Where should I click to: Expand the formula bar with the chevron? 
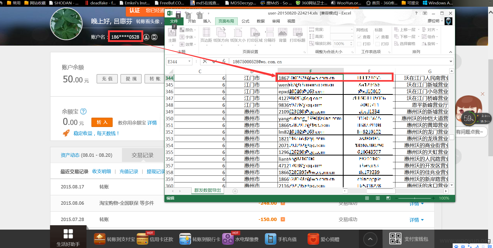[451, 61]
